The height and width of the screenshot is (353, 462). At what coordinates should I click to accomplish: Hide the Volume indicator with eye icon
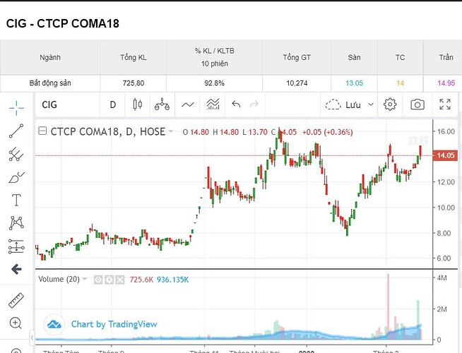point(98,280)
